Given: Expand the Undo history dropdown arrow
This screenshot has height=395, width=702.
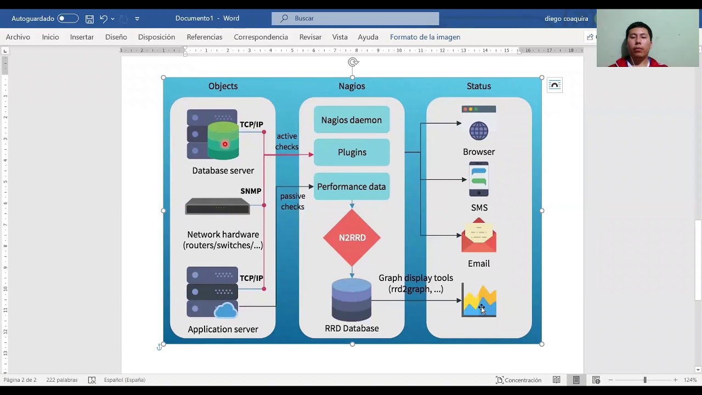Looking at the screenshot, I should (x=112, y=19).
